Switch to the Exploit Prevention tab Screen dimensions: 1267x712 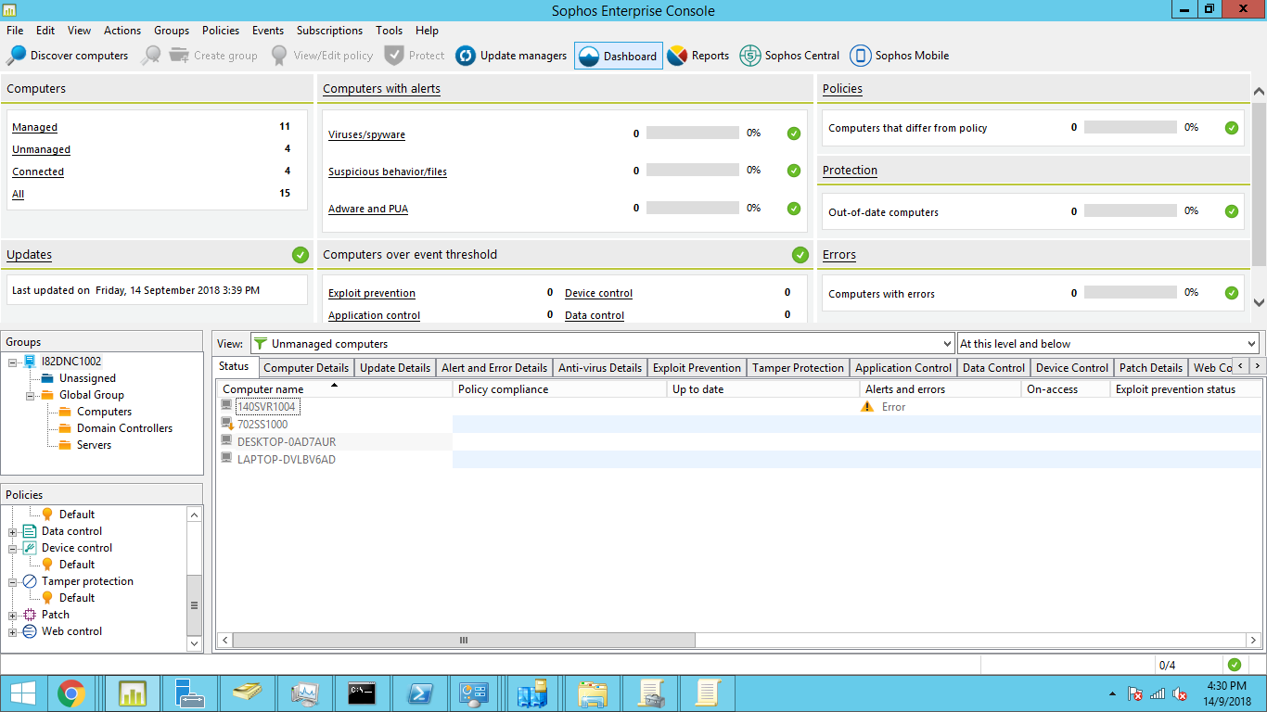click(697, 368)
